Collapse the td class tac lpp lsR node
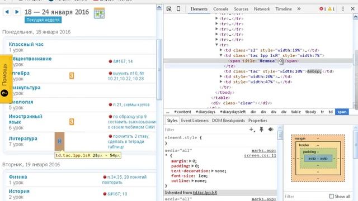The image size is (358, 201). coord(221,55)
